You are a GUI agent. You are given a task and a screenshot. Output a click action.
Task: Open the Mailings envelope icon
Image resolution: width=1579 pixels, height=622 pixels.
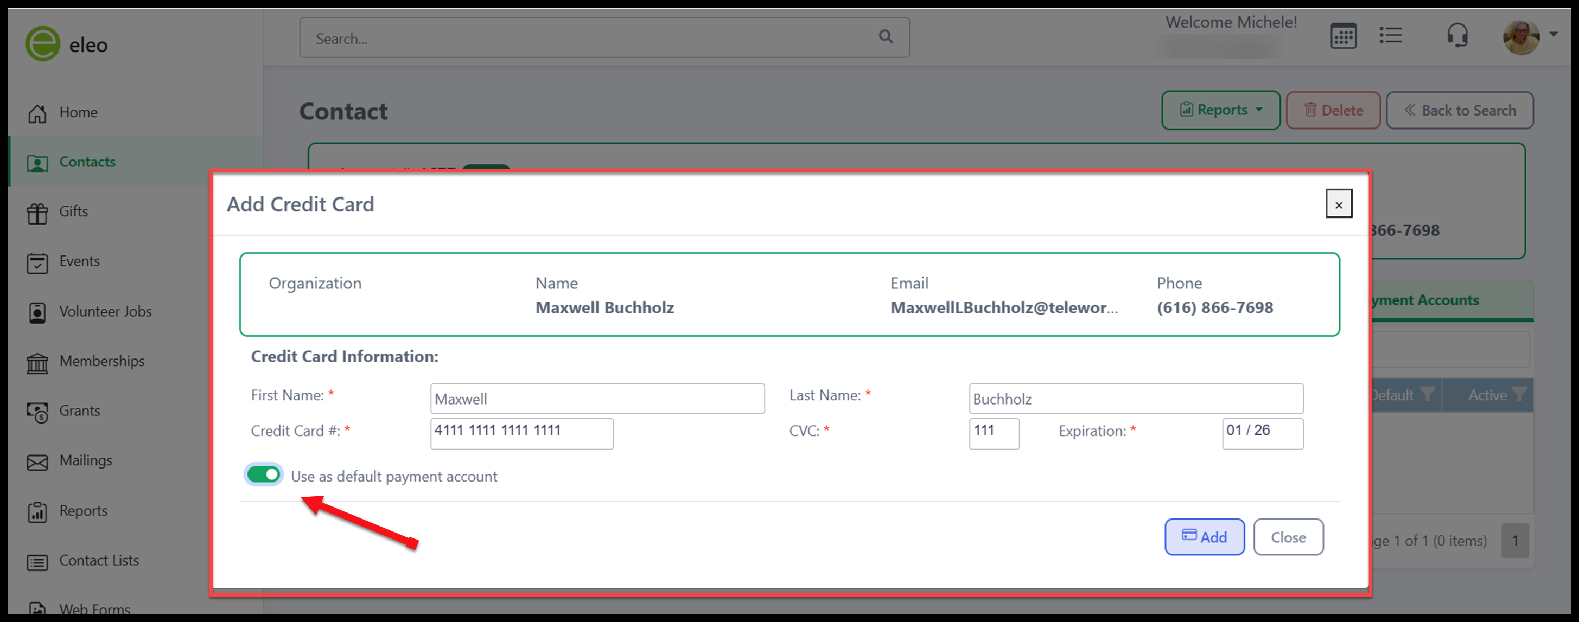(37, 461)
